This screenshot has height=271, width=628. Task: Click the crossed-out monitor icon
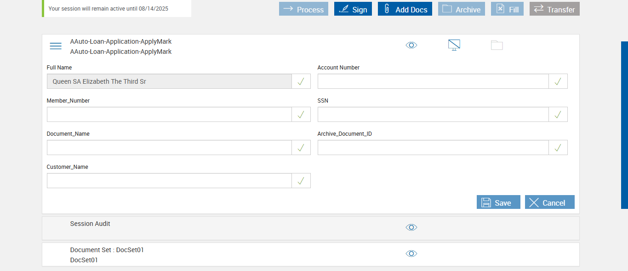coord(454,45)
